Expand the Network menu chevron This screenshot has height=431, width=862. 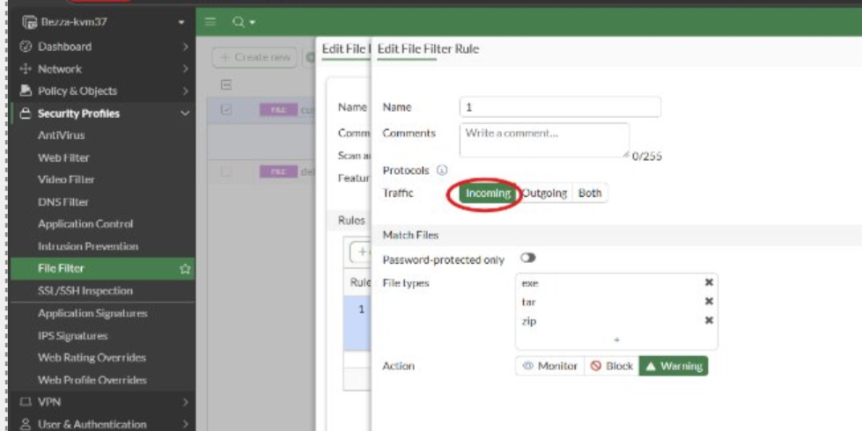coord(185,69)
